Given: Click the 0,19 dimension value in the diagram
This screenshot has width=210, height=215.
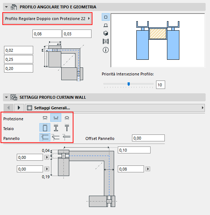Looking at the screenshot, I should pyautogui.click(x=46, y=177).
